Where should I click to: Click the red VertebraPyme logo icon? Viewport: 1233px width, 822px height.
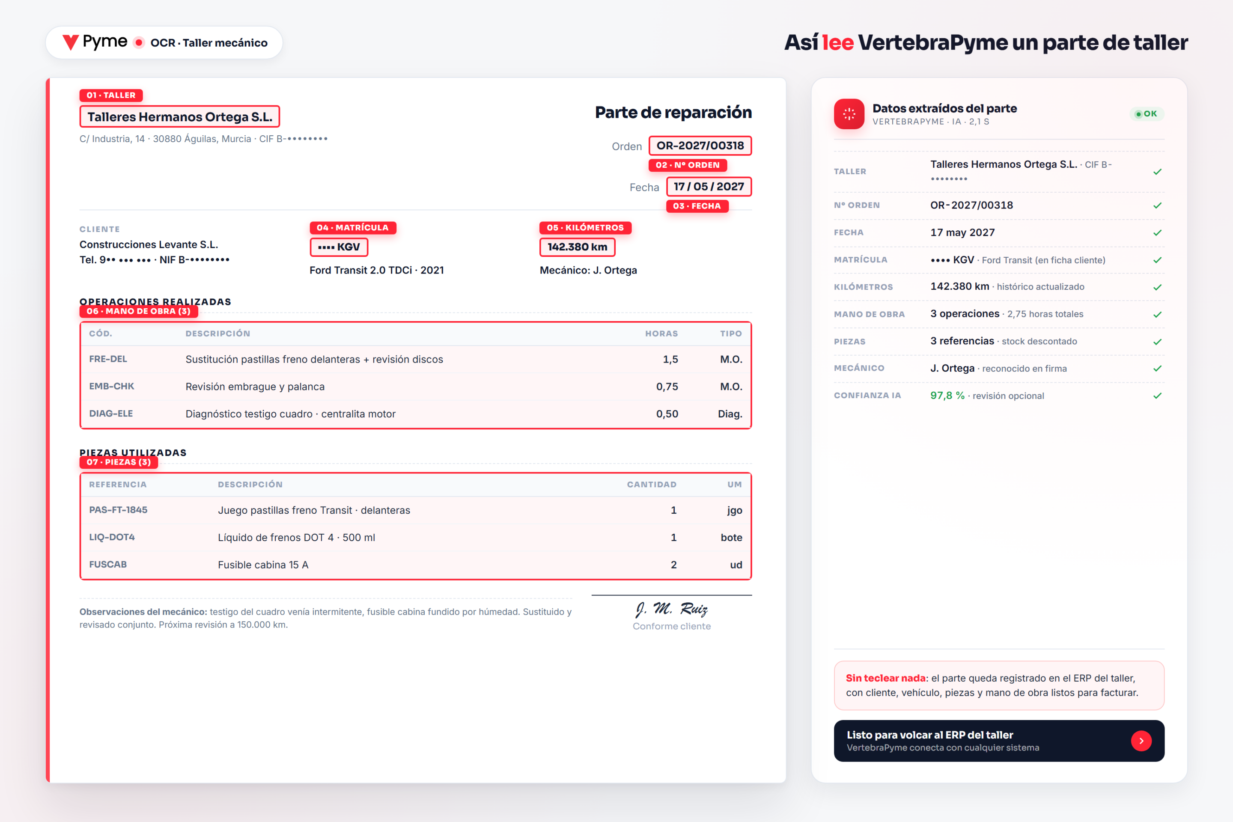70,42
